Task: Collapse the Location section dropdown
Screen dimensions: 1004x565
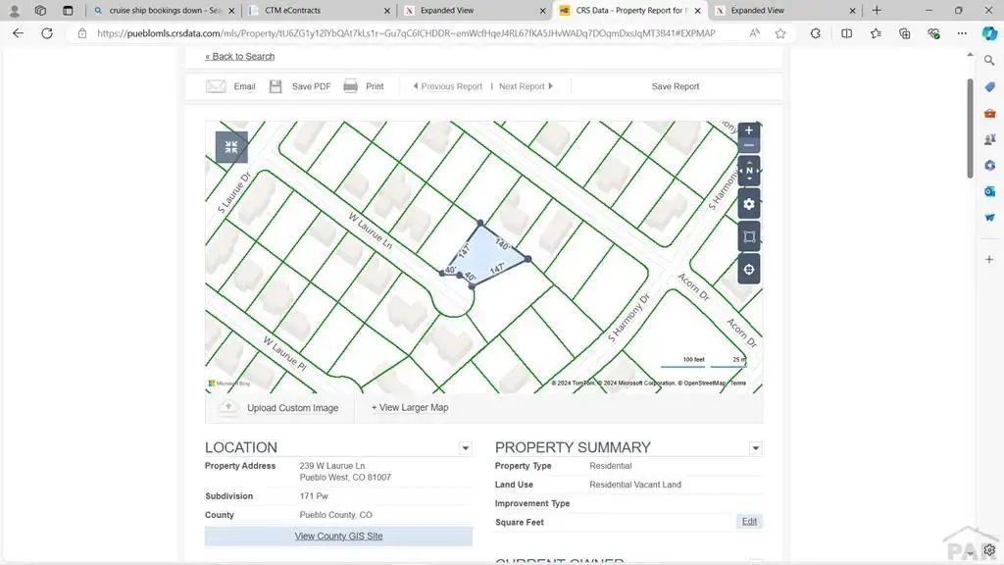Action: [466, 448]
